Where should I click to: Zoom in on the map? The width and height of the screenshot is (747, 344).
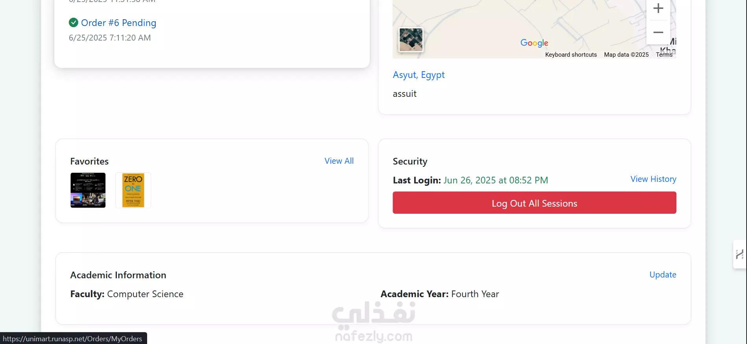[658, 9]
